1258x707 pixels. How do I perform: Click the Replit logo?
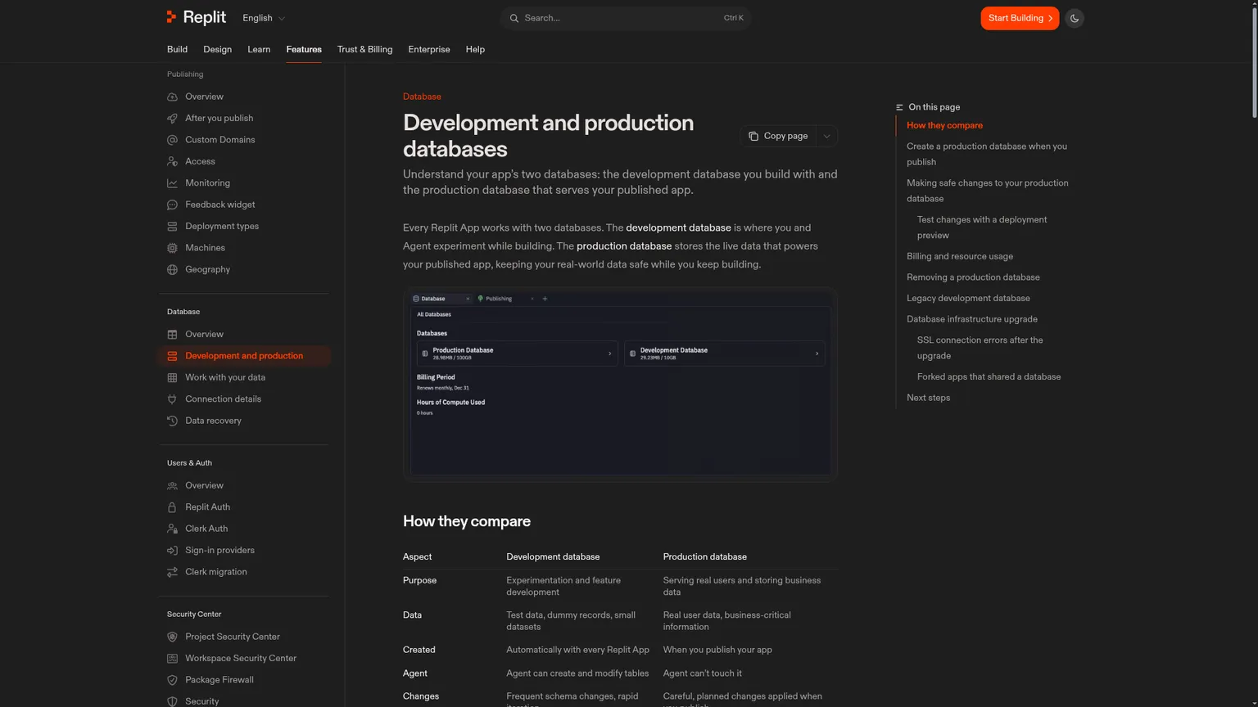point(196,17)
